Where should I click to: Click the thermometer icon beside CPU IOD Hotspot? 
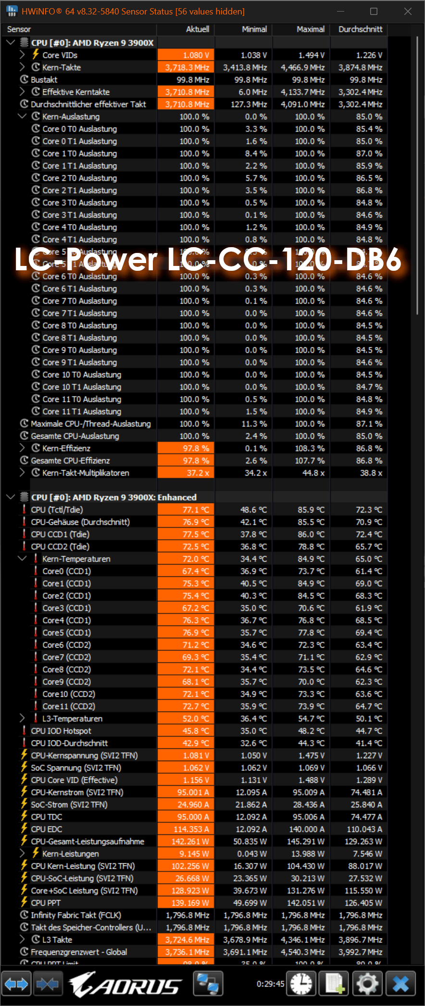coord(24,731)
